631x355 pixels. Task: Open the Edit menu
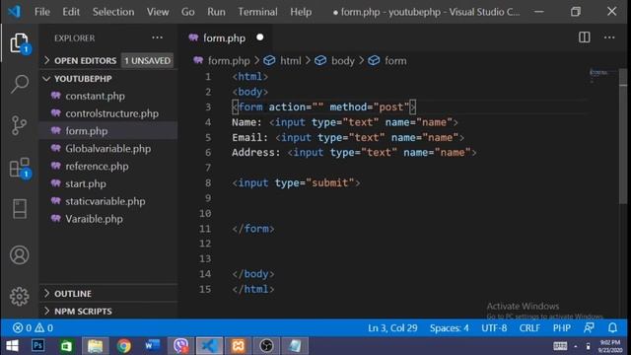tap(71, 12)
